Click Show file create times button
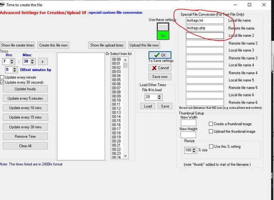The image size is (274, 200). point(18,45)
